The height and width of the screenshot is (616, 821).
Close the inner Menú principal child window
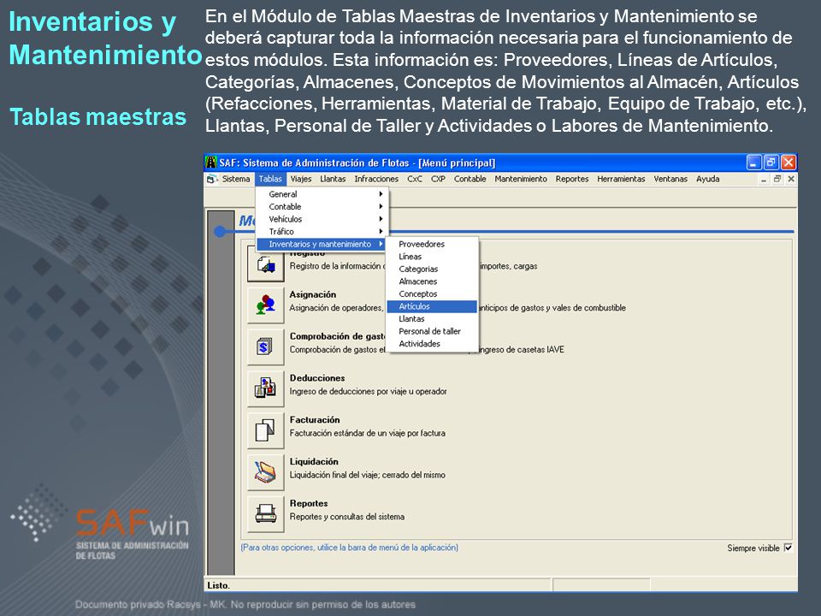click(791, 179)
